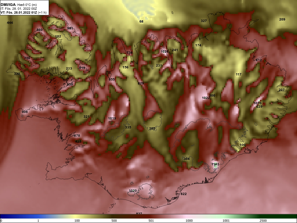Click the map value 756
This screenshot has width=297, height=223.
tap(27, 58)
